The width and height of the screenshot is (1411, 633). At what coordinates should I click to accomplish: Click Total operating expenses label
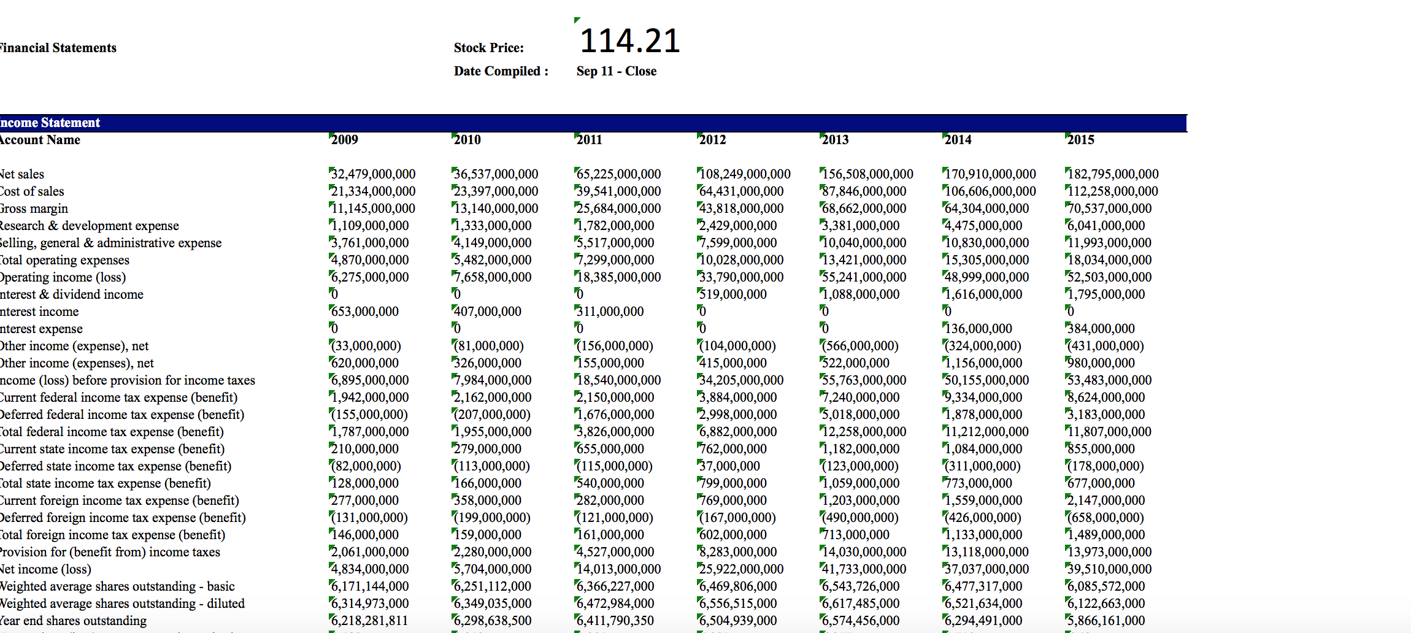pyautogui.click(x=64, y=260)
